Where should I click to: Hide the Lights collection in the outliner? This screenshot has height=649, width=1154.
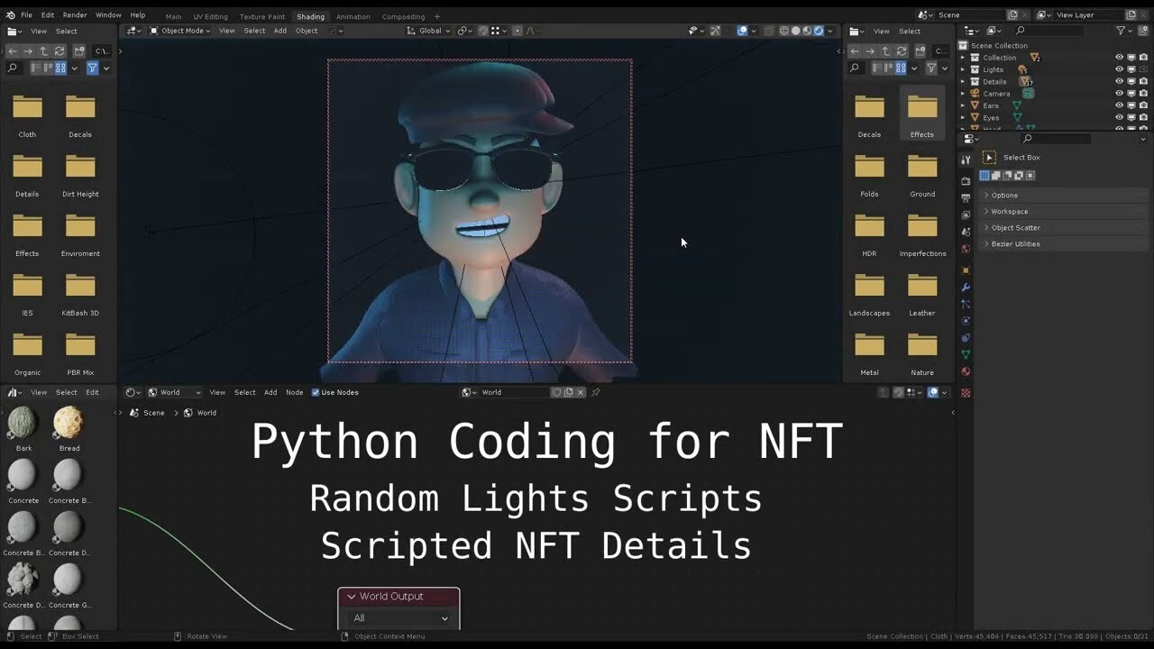click(x=1119, y=69)
